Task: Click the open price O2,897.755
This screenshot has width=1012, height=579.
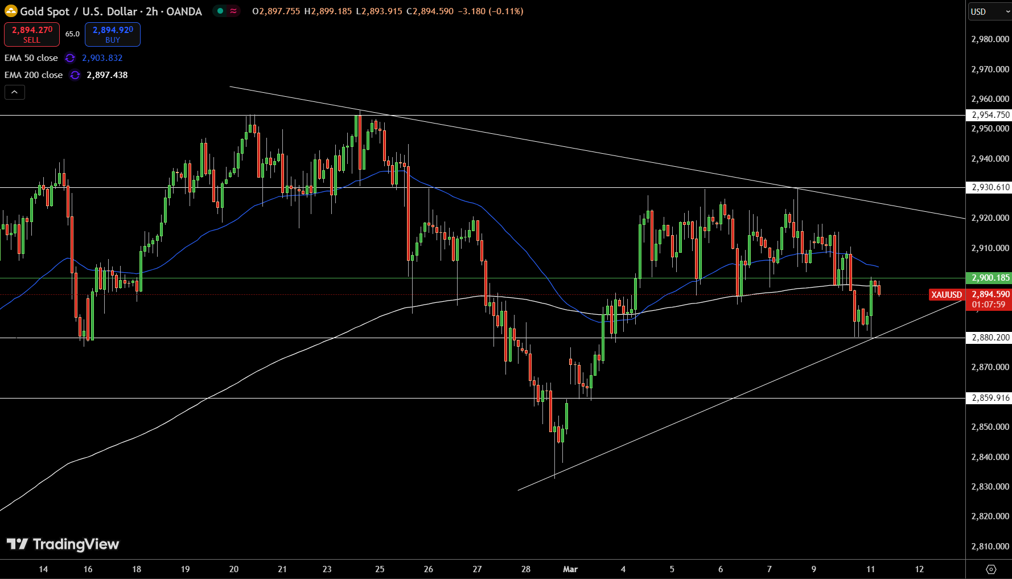Action: point(276,11)
